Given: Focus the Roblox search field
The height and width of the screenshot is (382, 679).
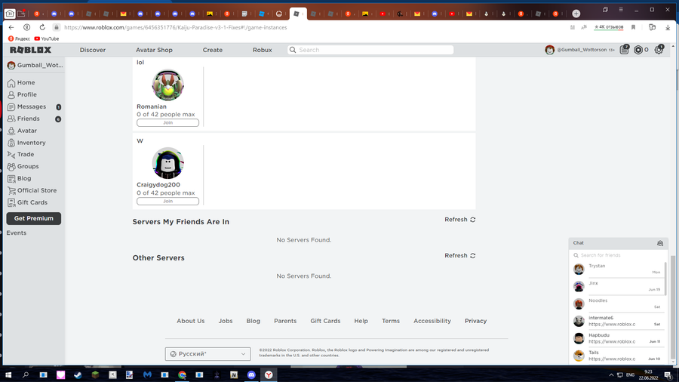Looking at the screenshot, I should [370, 50].
